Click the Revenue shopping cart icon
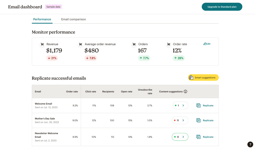This screenshot has height=149, width=255. (x=42, y=44)
